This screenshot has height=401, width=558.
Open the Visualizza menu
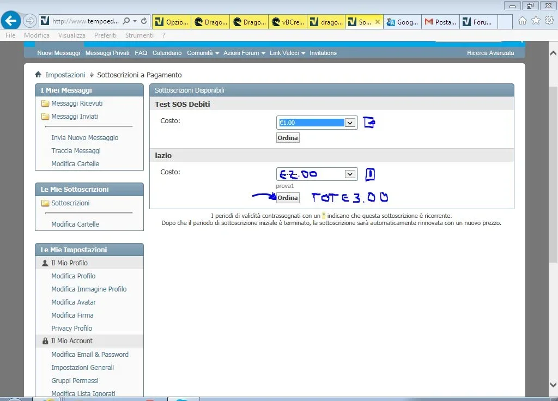(x=71, y=35)
